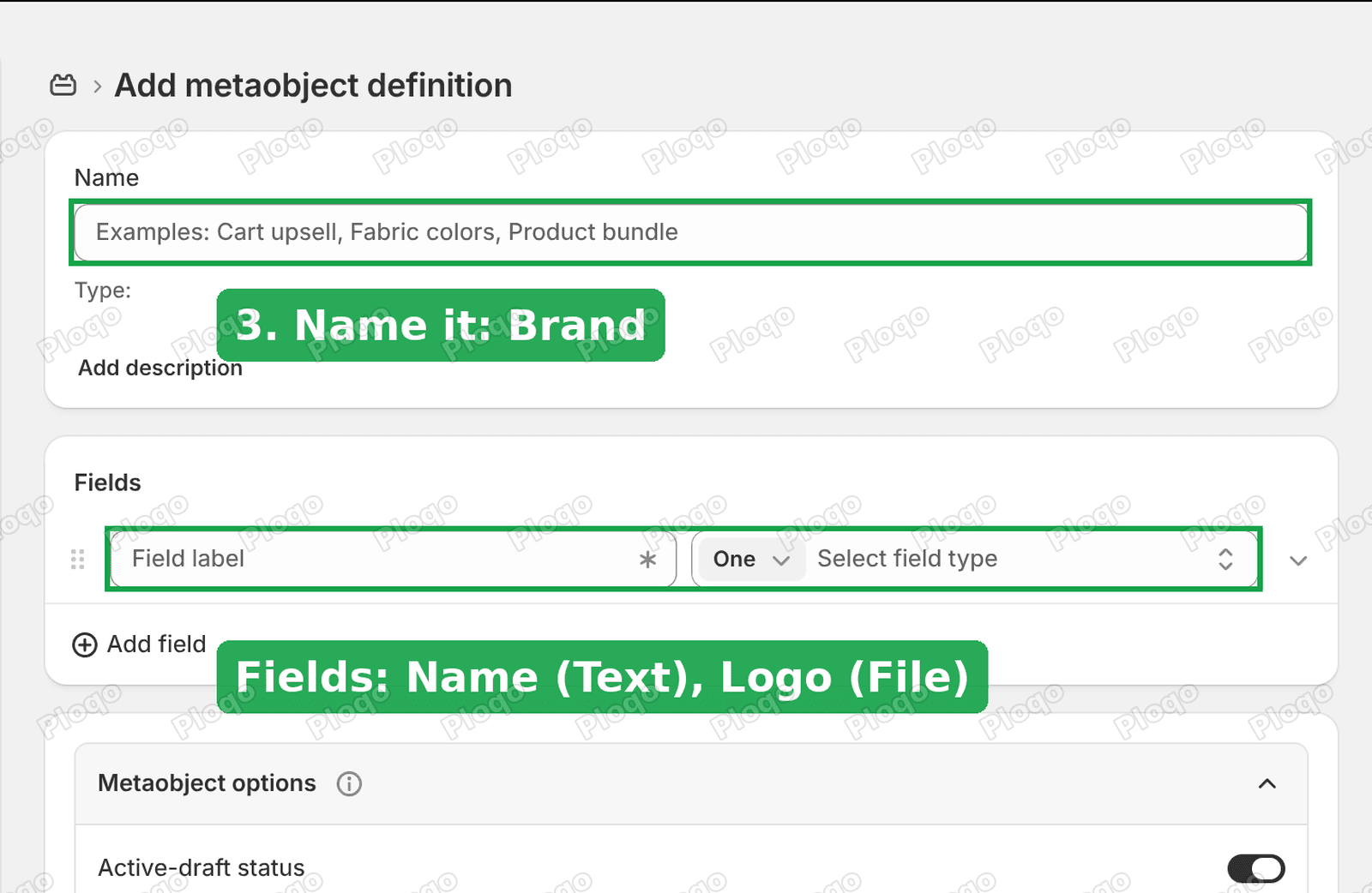1372x893 pixels.
Task: Open the metaobjects breadcrumb icon
Action: (x=63, y=85)
